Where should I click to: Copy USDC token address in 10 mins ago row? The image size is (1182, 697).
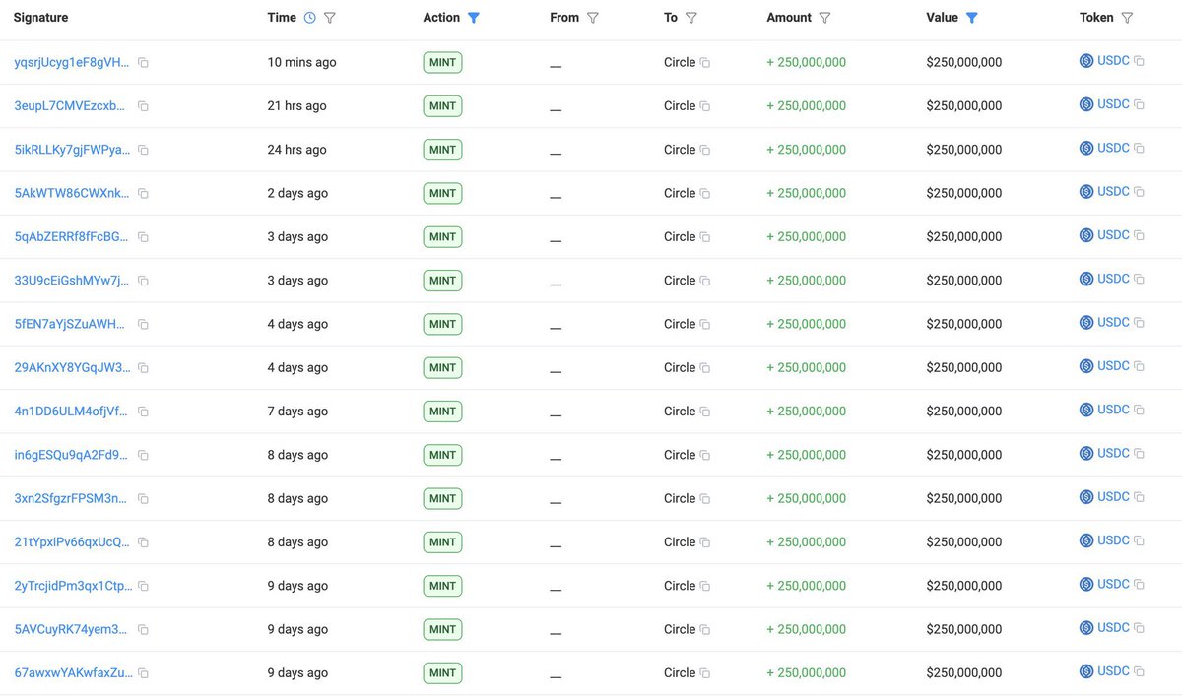[x=1139, y=61]
